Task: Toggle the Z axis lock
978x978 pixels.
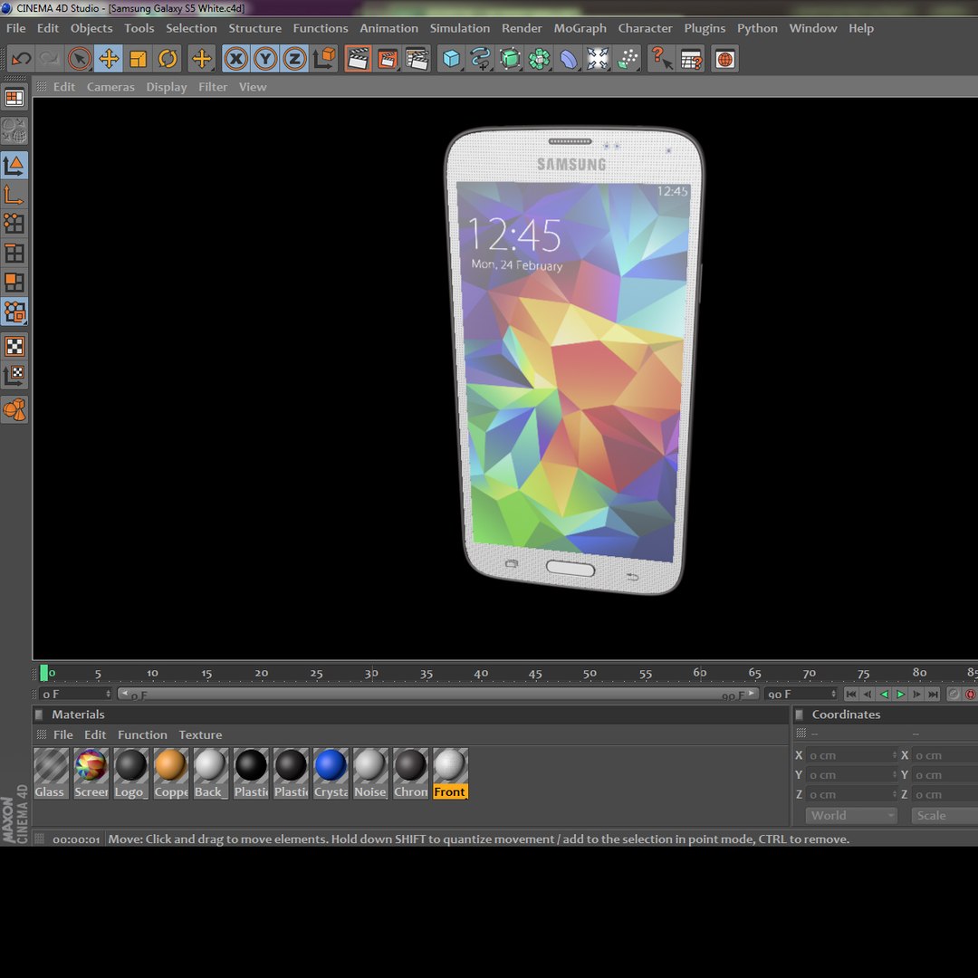Action: 294,59
